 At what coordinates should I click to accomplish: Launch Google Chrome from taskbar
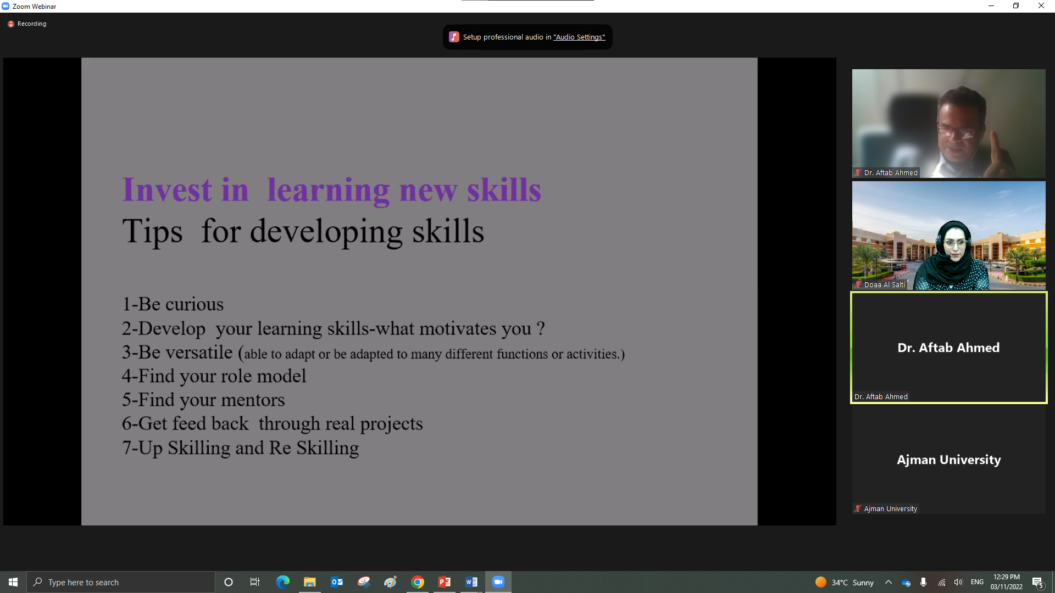pyautogui.click(x=418, y=582)
